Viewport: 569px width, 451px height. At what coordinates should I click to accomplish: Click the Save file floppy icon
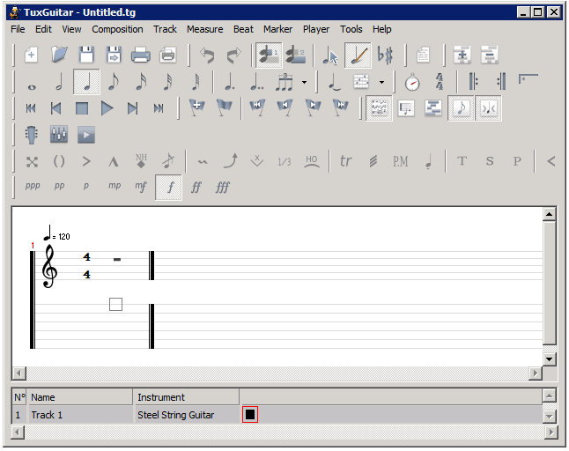click(x=86, y=55)
